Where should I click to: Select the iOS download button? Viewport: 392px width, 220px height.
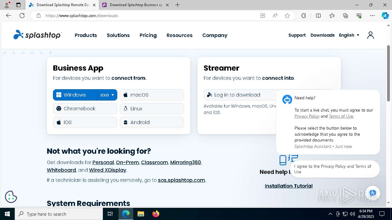pyautogui.click(x=85, y=122)
